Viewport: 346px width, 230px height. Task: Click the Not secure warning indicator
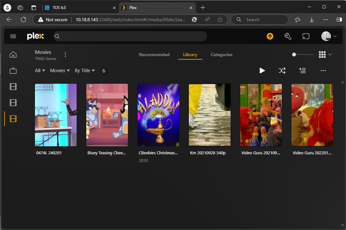click(53, 20)
